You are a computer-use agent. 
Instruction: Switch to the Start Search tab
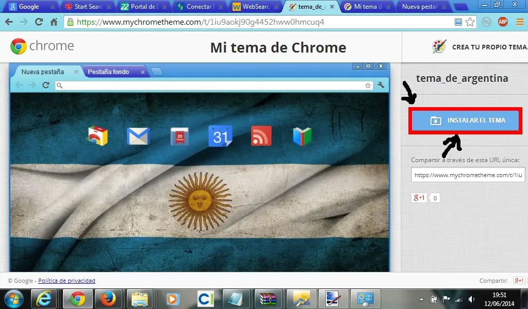click(x=89, y=6)
